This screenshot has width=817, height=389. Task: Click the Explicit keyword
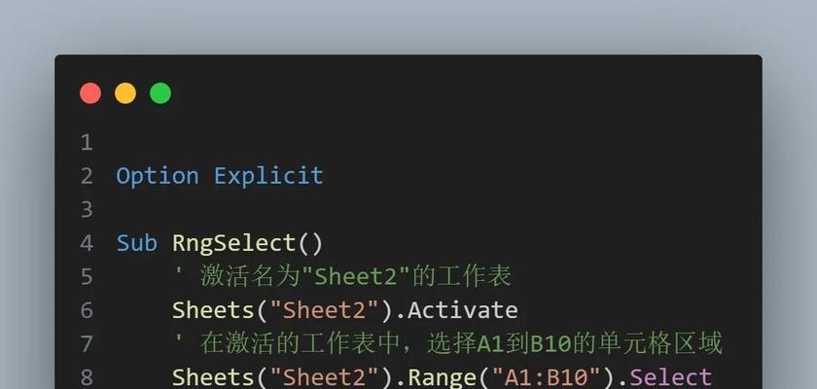pos(268,176)
